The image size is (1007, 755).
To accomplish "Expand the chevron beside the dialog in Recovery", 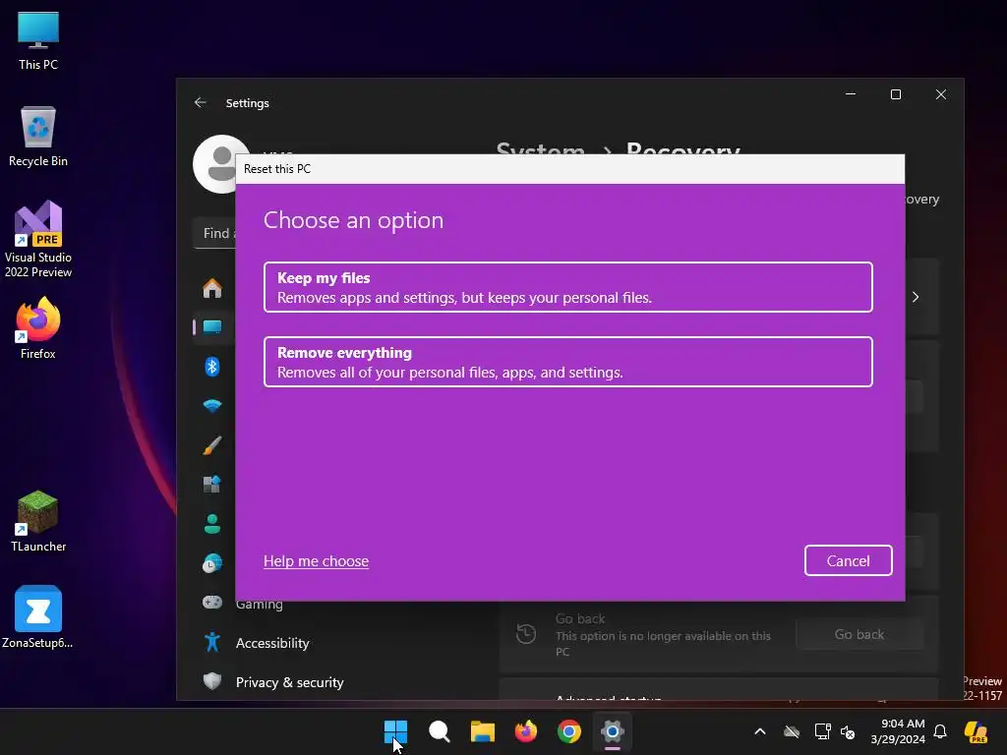I will coord(916,297).
